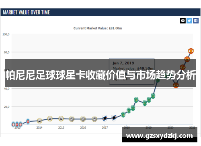The height and width of the screenshot is (146, 201).
Task: Click the second Sampdoria crest marker
Action: point(114,118)
